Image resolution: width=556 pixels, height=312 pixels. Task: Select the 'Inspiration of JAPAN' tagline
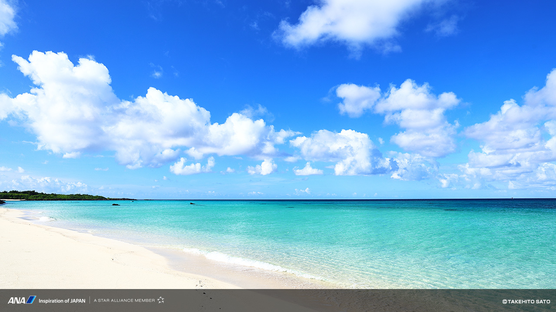click(62, 300)
